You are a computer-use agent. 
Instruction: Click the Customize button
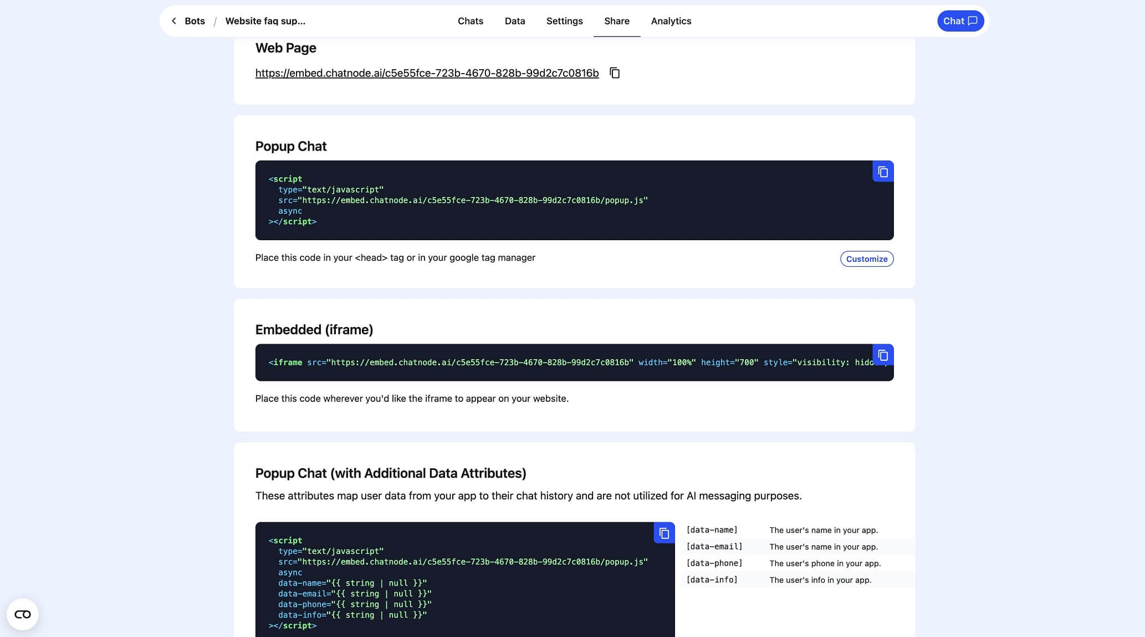point(866,259)
